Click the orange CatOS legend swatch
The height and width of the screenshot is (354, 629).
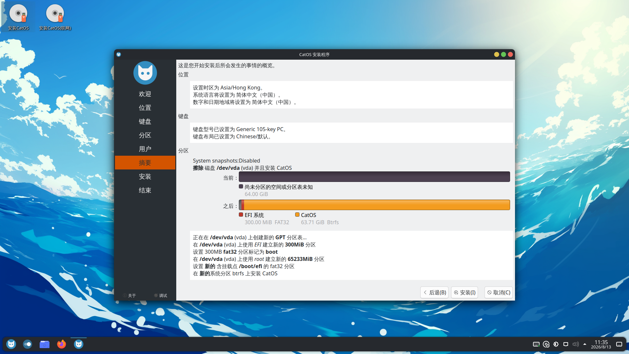coord(297,215)
